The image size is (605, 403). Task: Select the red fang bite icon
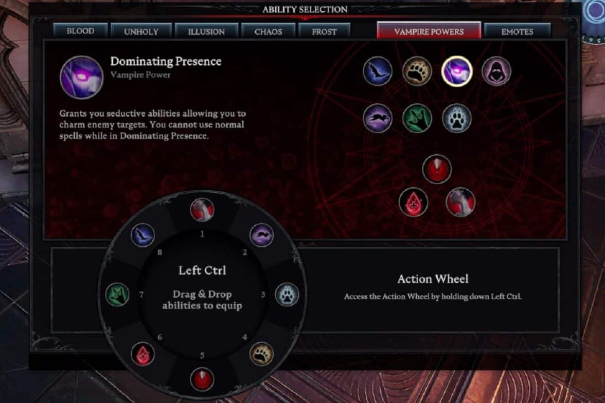click(437, 169)
